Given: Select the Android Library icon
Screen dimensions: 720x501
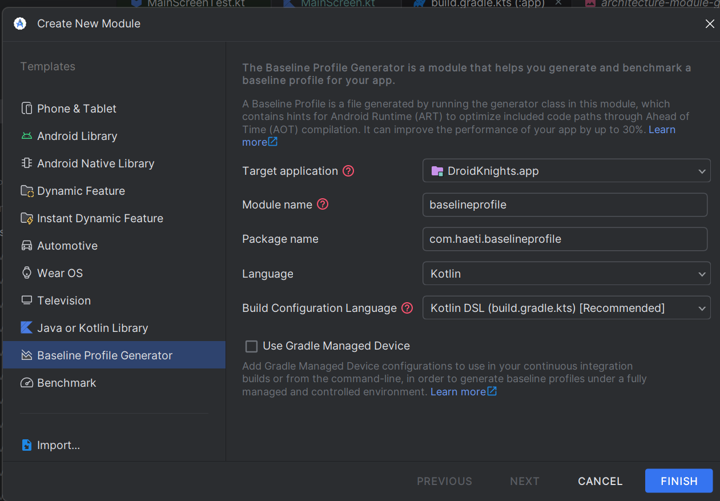Looking at the screenshot, I should click(x=26, y=136).
